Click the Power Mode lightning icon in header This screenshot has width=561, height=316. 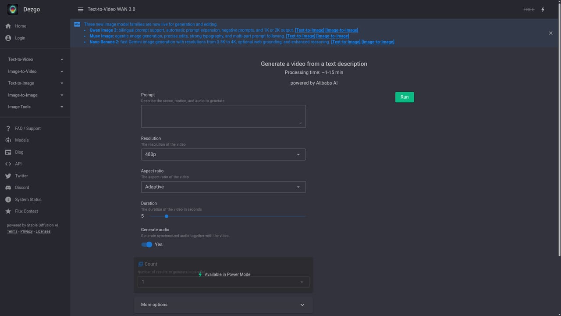click(543, 9)
